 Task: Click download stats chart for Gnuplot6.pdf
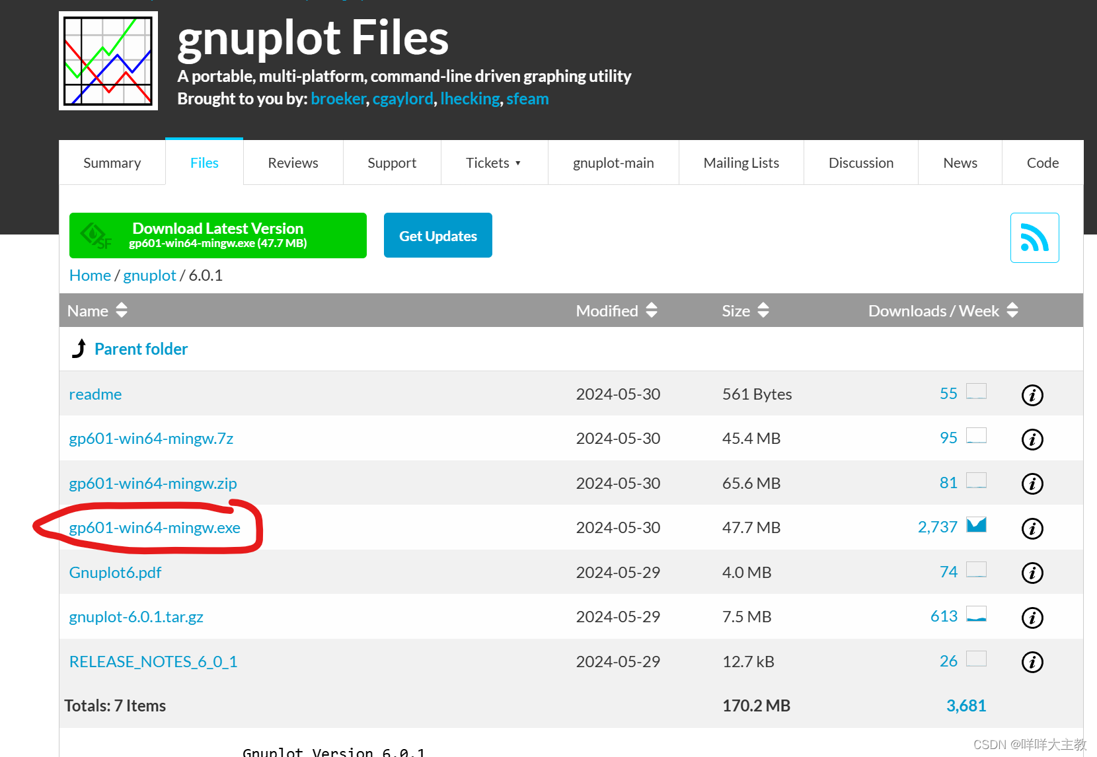coord(976,570)
